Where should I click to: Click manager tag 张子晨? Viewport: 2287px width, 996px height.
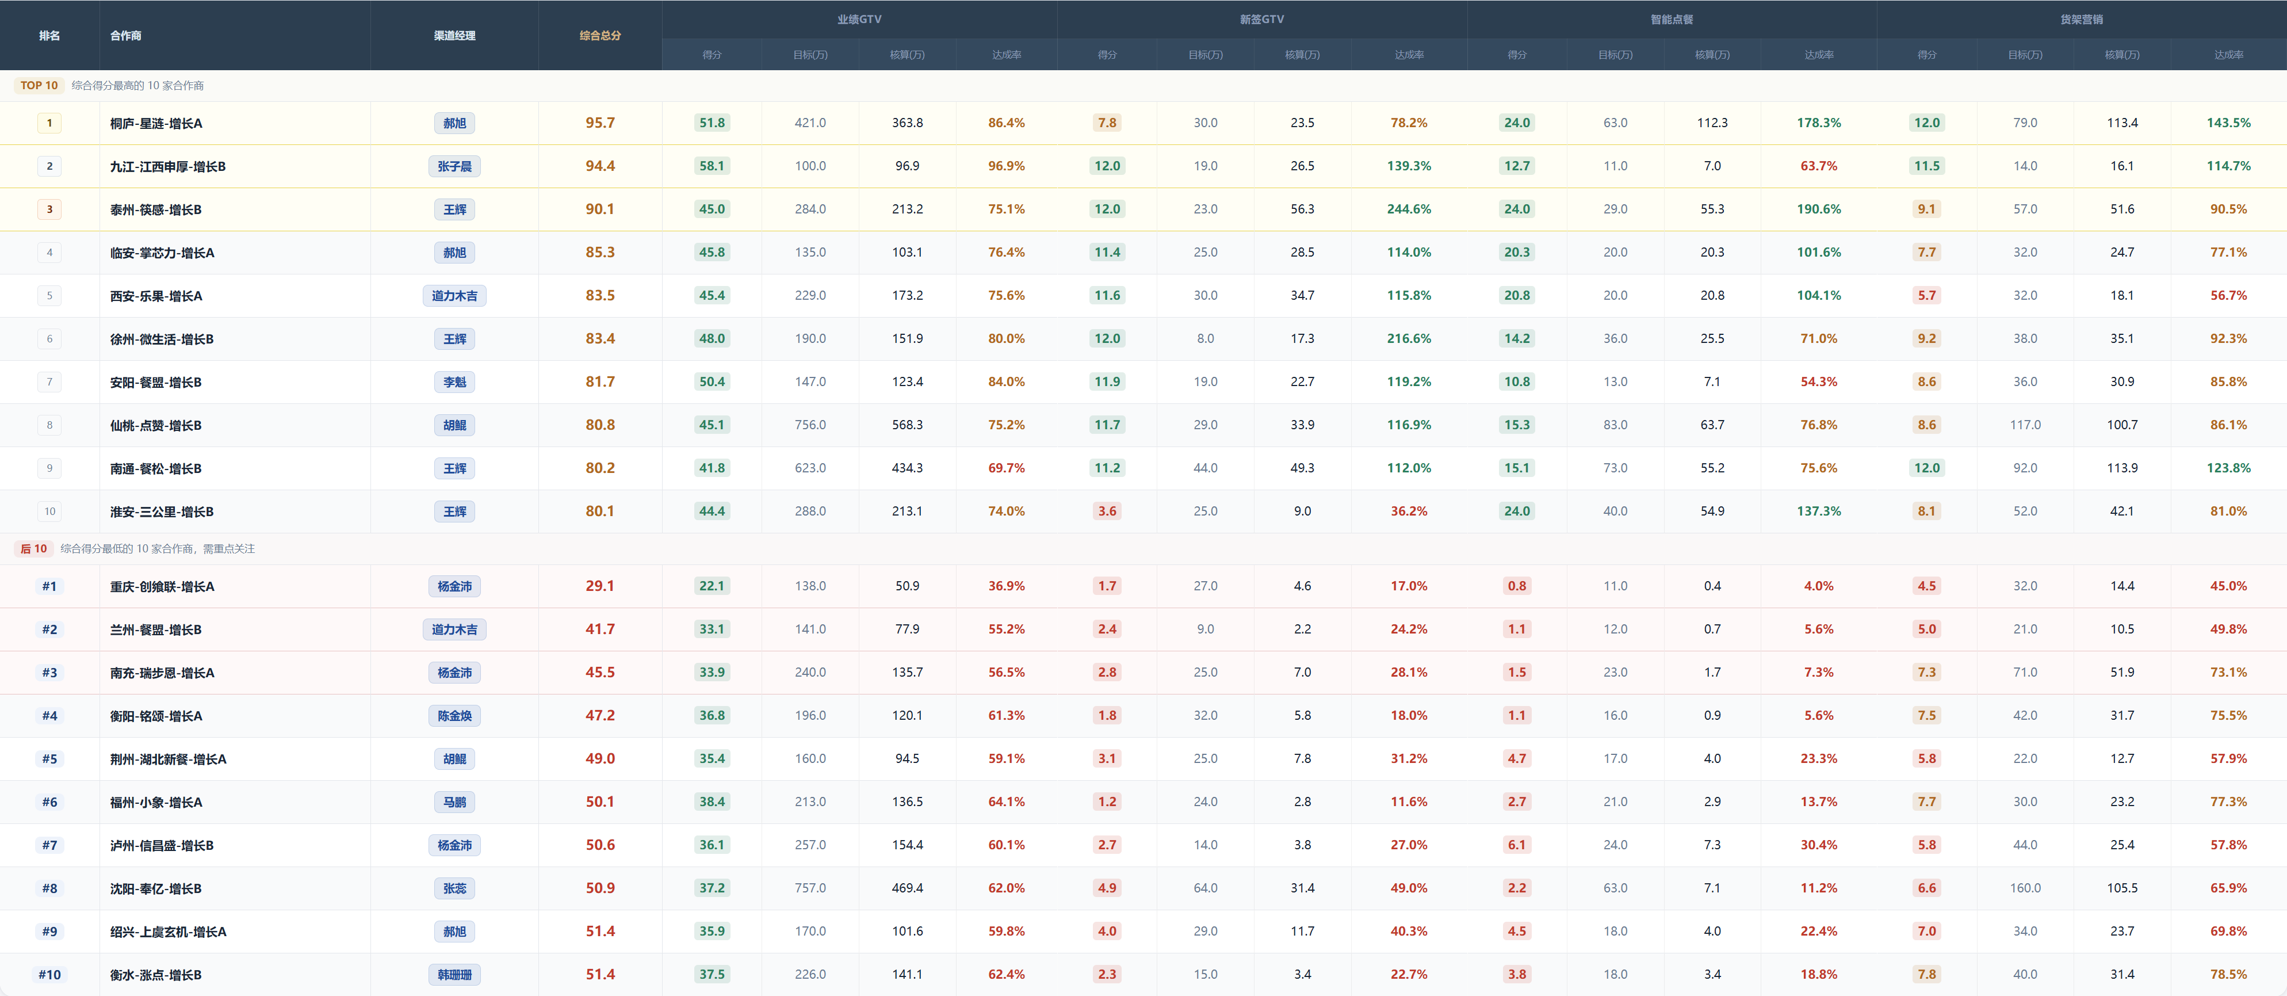point(454,166)
